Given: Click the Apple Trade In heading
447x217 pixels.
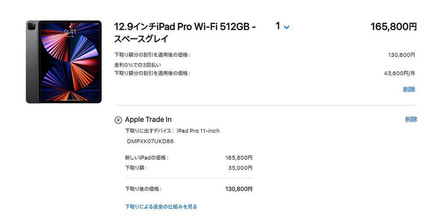Looking at the screenshot, I should (148, 119).
